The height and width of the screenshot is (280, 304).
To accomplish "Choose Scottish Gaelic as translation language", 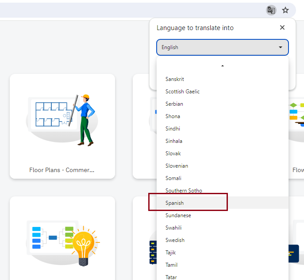I will (x=182, y=92).
